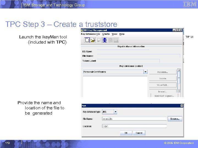Click the New key database file icon

(x=87, y=40)
